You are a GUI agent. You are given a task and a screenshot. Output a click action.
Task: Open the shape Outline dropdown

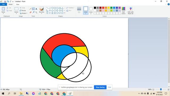point(70,8)
